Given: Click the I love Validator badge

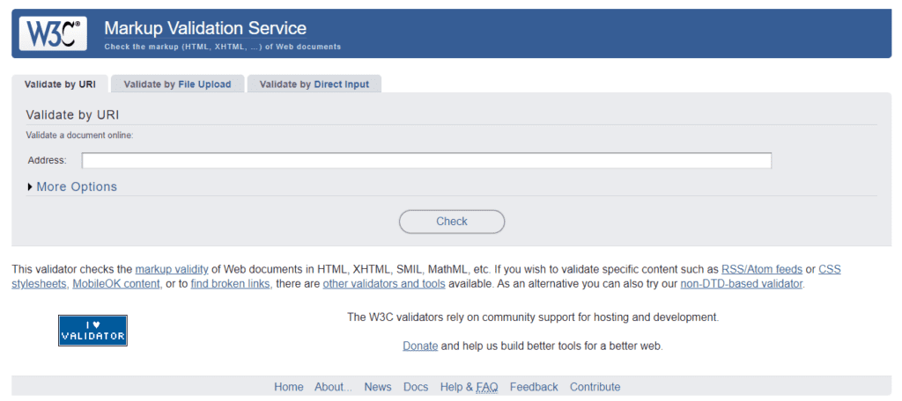Looking at the screenshot, I should coord(92,330).
